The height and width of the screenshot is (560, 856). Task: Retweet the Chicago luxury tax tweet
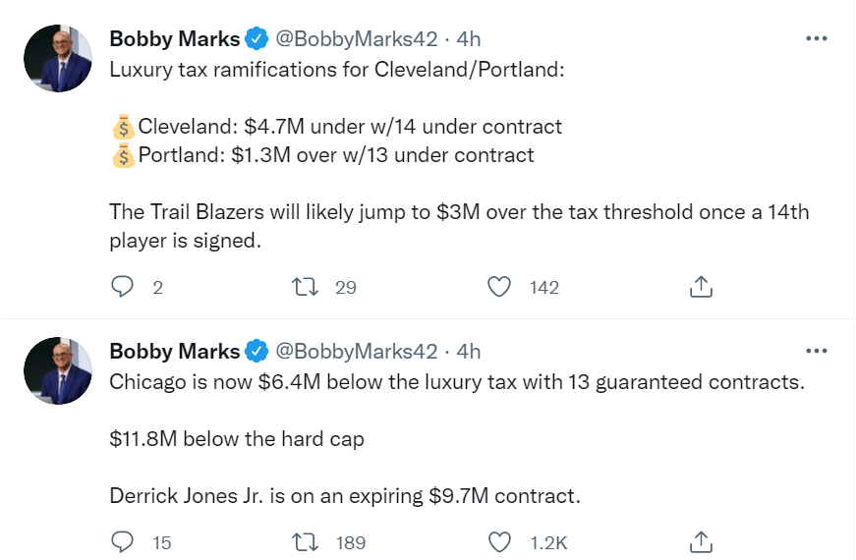click(x=307, y=542)
